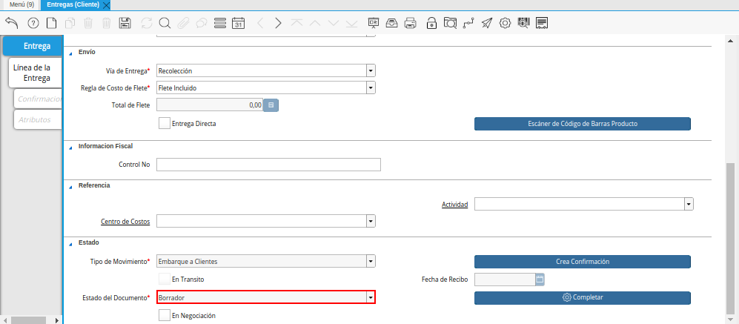Open the report presentation-board icon
The width and height of the screenshot is (739, 324).
(374, 23)
